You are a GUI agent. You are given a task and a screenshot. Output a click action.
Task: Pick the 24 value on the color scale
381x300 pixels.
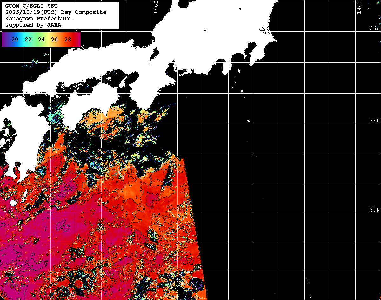click(41, 40)
